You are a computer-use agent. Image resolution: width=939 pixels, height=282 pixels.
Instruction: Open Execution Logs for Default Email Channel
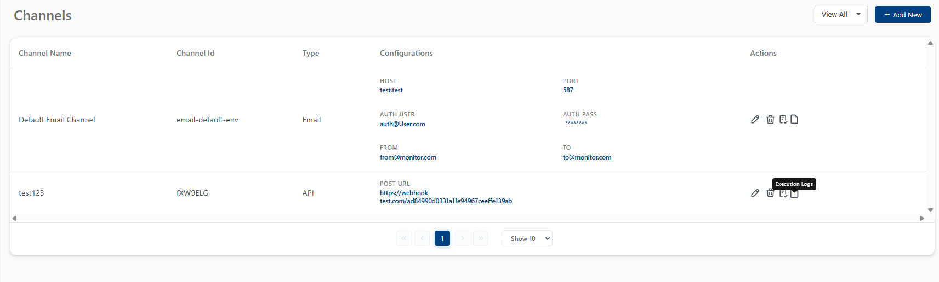click(x=794, y=120)
